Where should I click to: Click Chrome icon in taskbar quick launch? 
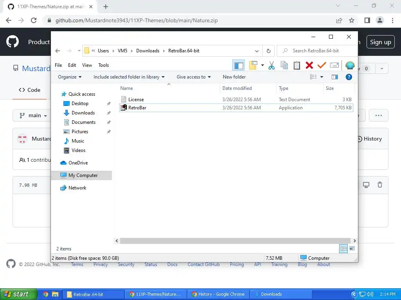pyautogui.click(x=45, y=294)
